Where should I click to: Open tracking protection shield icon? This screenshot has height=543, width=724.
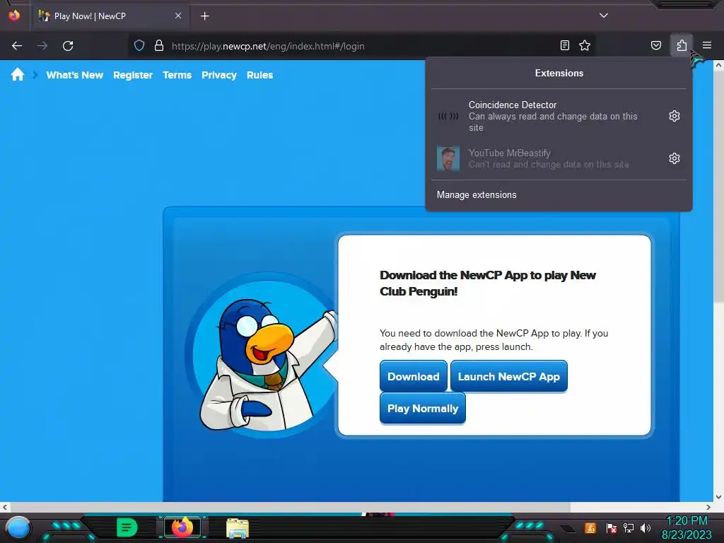coord(139,46)
